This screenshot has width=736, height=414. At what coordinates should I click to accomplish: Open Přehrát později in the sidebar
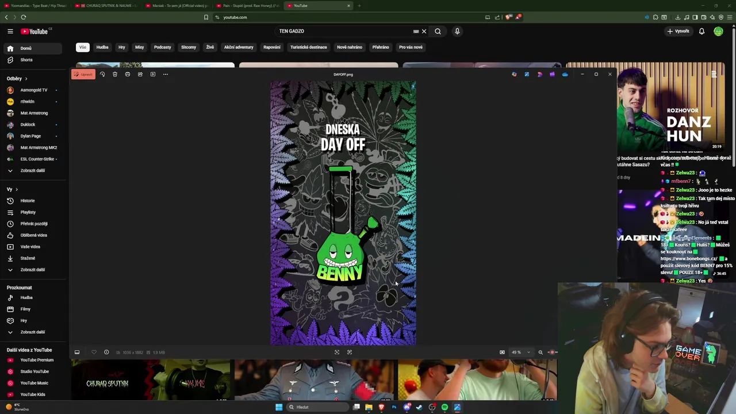coord(32,224)
